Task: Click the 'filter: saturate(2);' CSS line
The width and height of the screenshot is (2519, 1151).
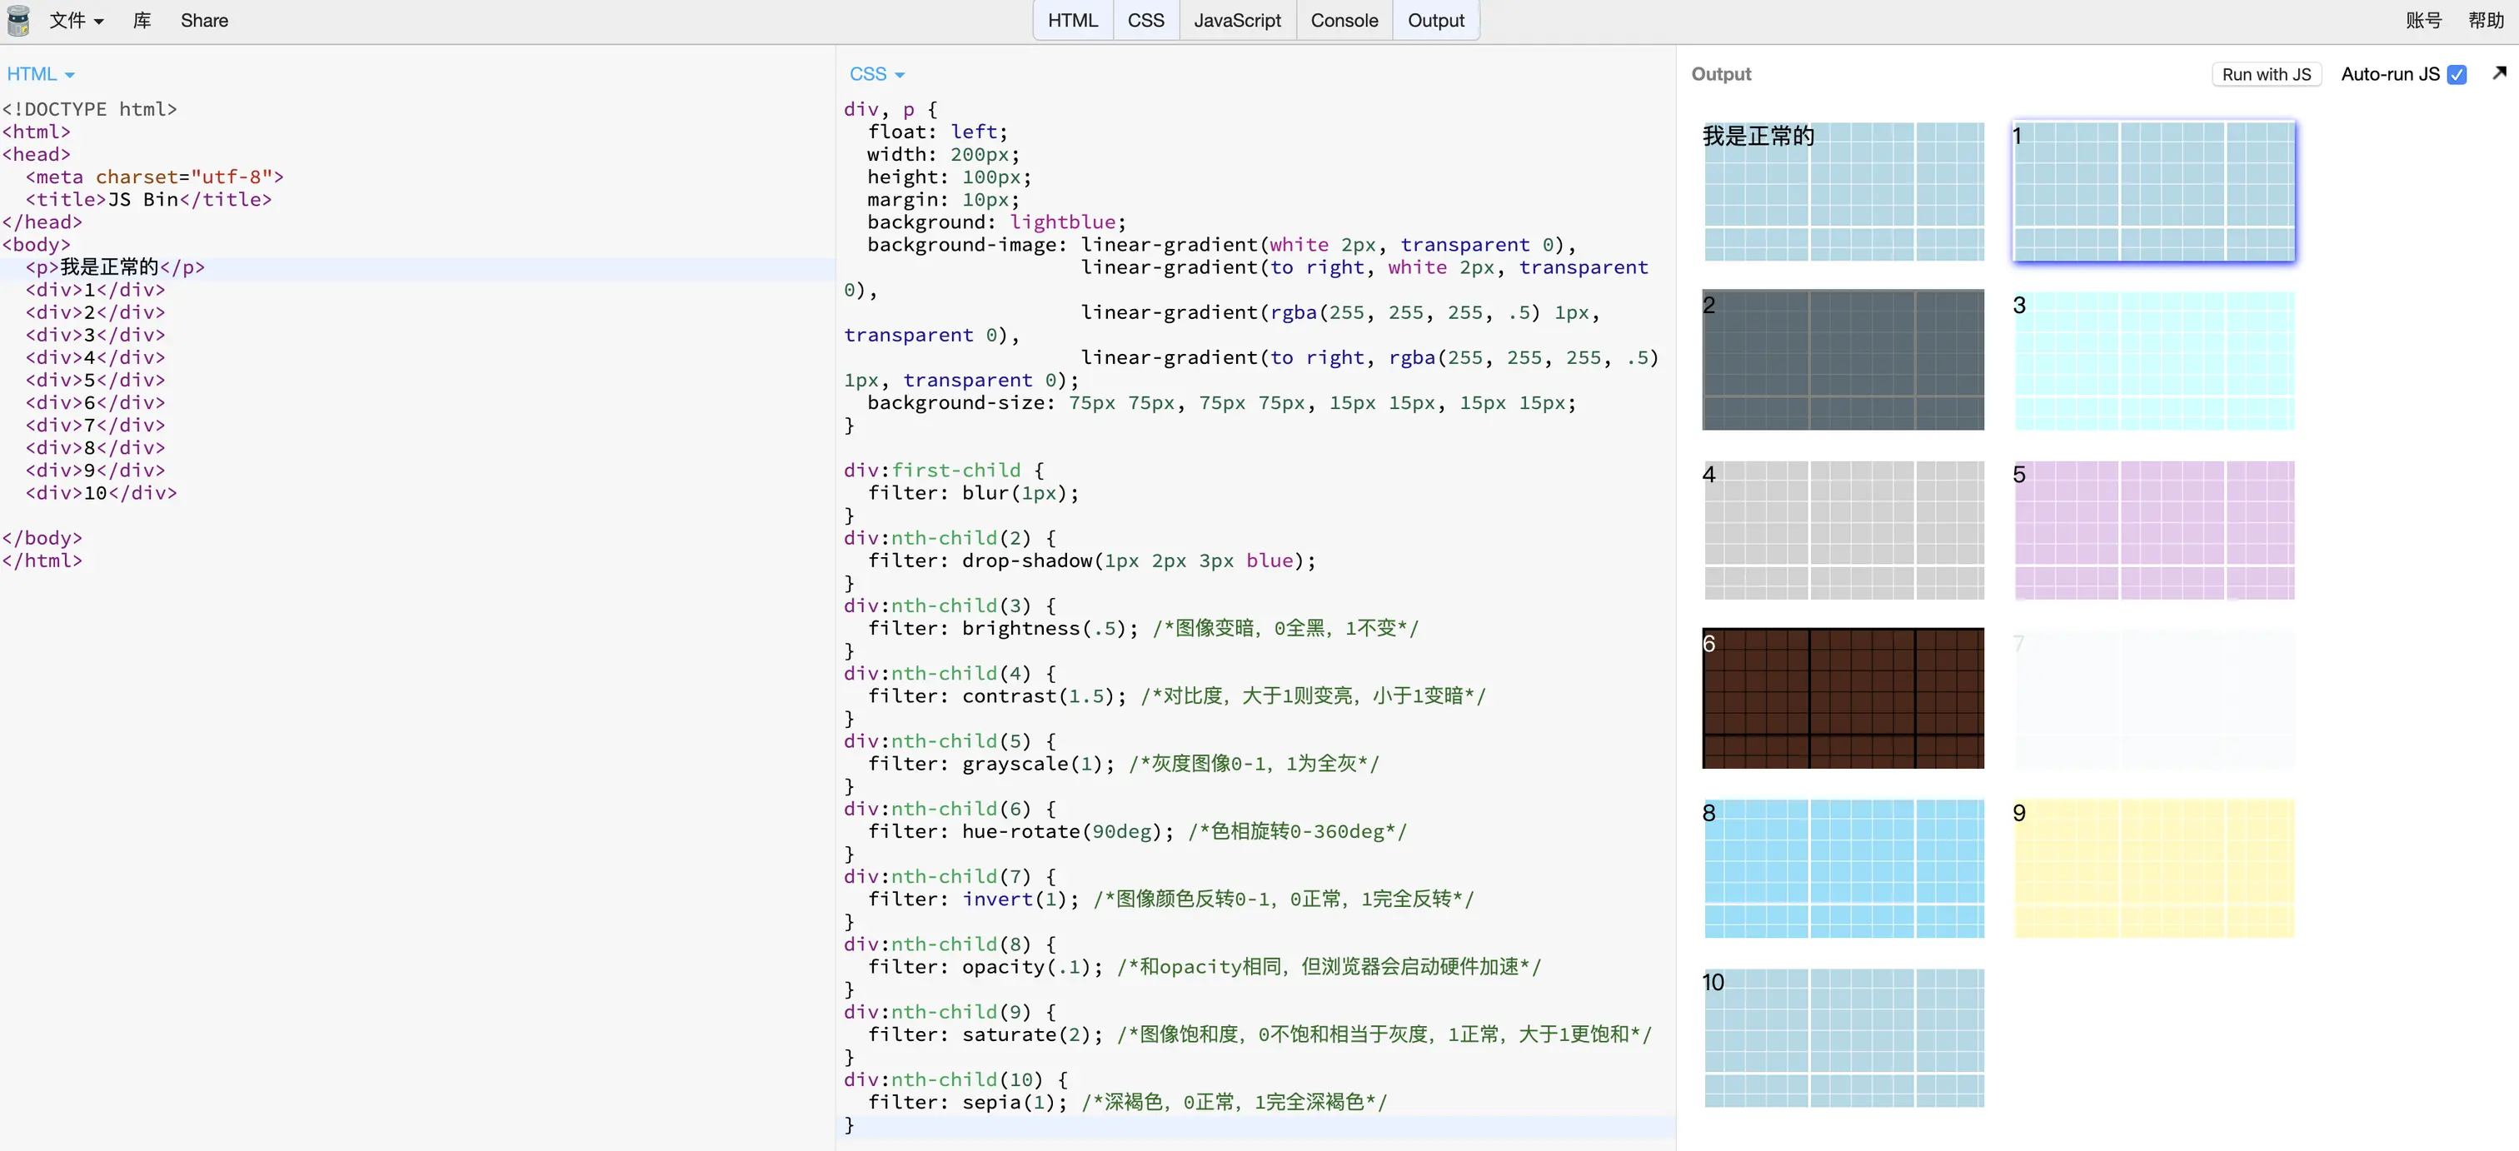Action: point(985,1034)
